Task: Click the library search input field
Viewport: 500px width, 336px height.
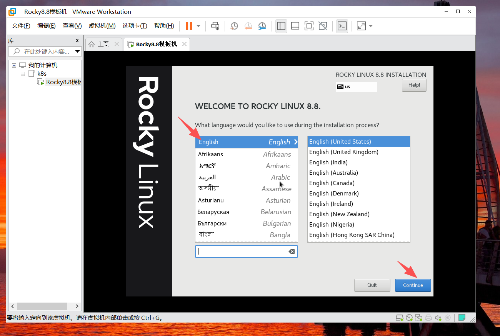Action: [45, 51]
